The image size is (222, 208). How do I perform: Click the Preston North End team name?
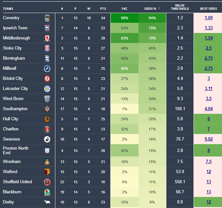tap(16, 150)
